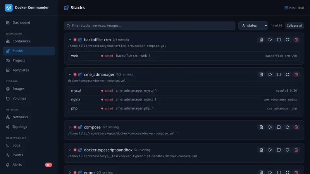Image resolution: width=310 pixels, height=174 pixels.
Task: Delete the docker-typescript-sandbox stack
Action: [296, 150]
